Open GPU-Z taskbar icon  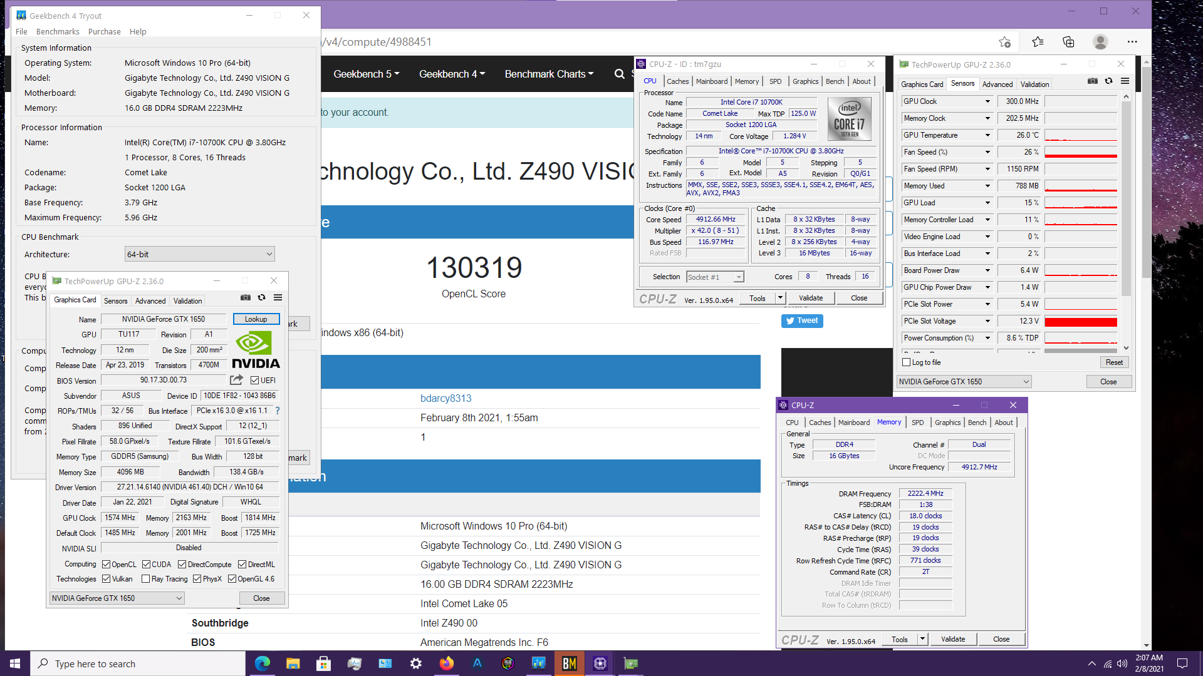coord(631,663)
